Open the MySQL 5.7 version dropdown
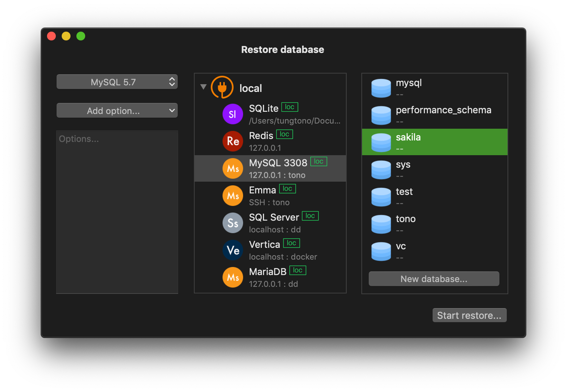This screenshot has width=567, height=392. coord(117,82)
